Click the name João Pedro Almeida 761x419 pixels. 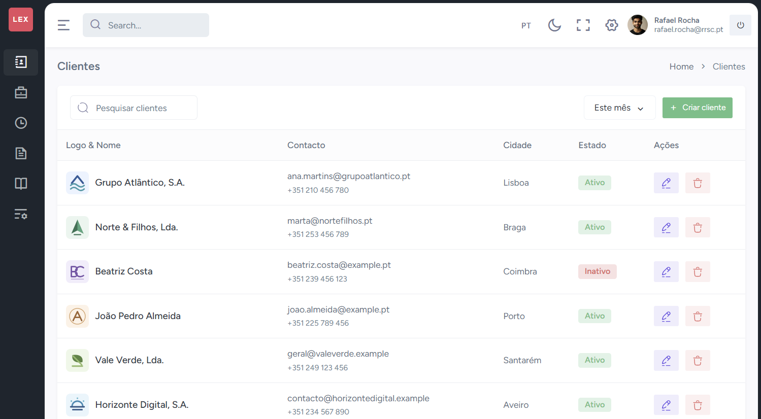pyautogui.click(x=138, y=316)
